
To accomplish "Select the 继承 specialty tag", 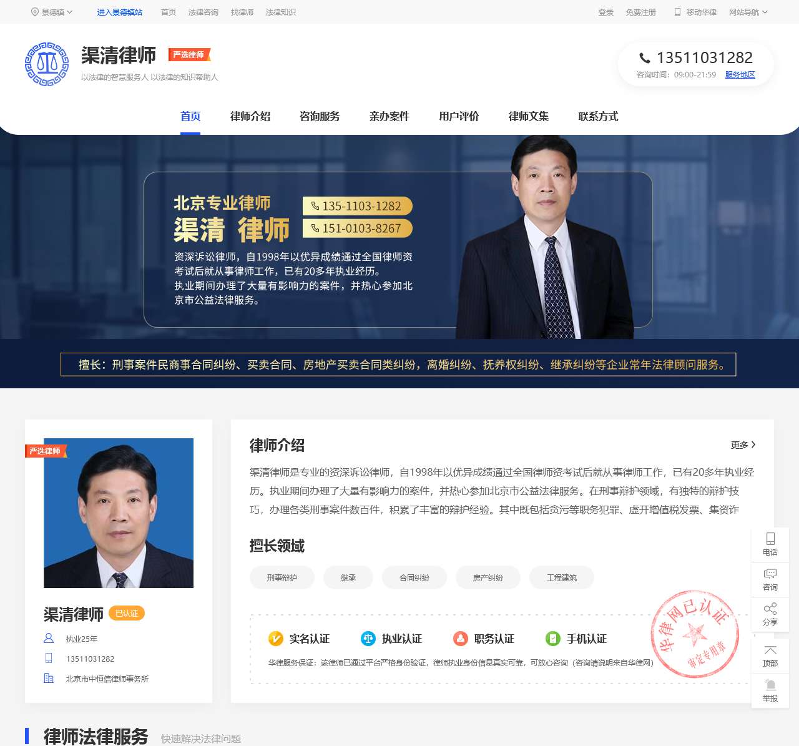I will [348, 578].
